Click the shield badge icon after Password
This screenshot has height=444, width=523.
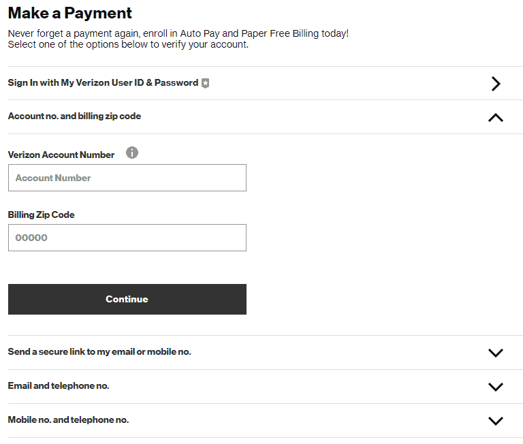pyautogui.click(x=206, y=83)
